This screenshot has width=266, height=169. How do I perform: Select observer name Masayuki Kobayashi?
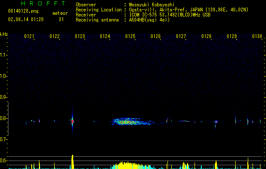pyautogui.click(x=152, y=5)
